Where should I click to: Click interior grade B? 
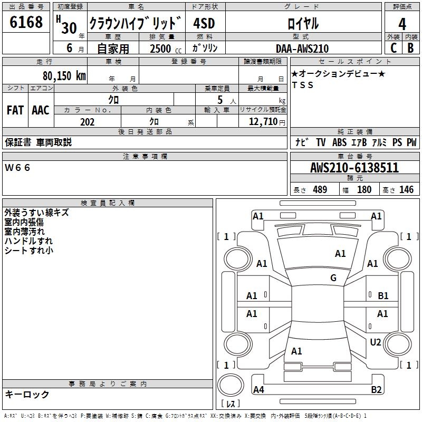pyautogui.click(x=410, y=48)
